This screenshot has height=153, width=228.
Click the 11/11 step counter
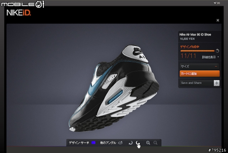188,56
